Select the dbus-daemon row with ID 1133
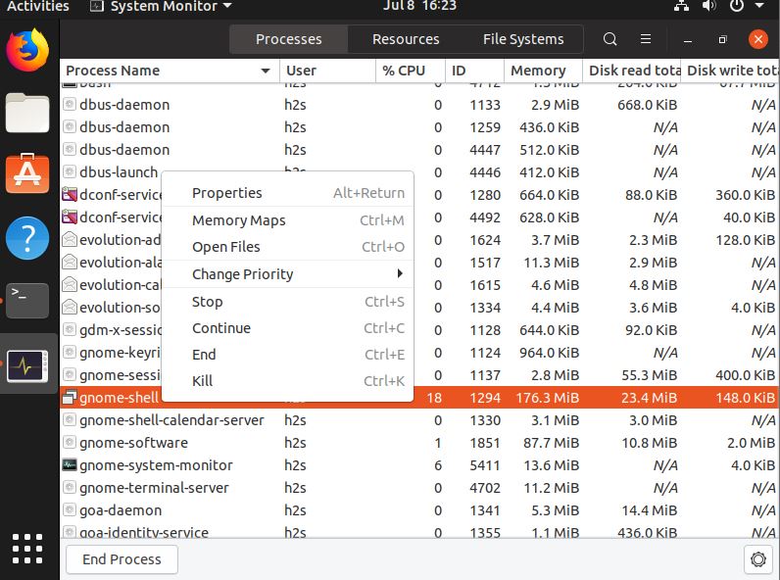This screenshot has height=580, width=780. [x=419, y=105]
